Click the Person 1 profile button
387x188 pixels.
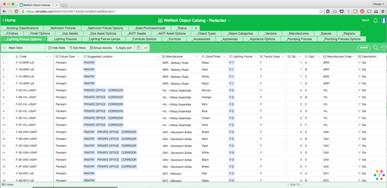click(378, 4)
